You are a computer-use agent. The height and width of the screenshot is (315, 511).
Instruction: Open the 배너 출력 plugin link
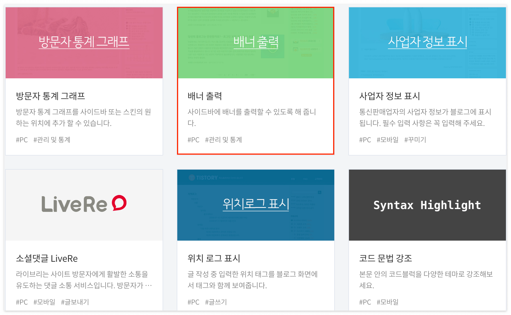click(x=255, y=43)
